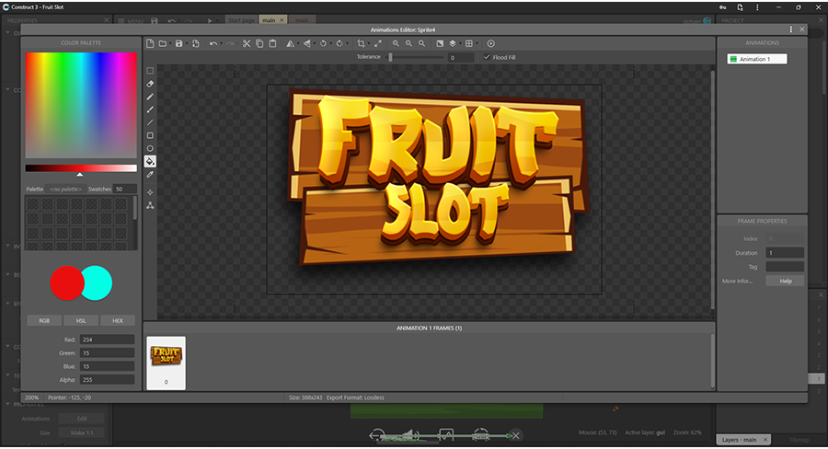Select the Ellipse tool
Screen dimensions: 828x449
(x=150, y=148)
